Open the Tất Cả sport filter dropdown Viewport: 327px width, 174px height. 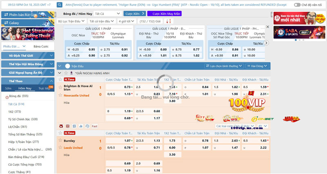click(x=108, y=14)
